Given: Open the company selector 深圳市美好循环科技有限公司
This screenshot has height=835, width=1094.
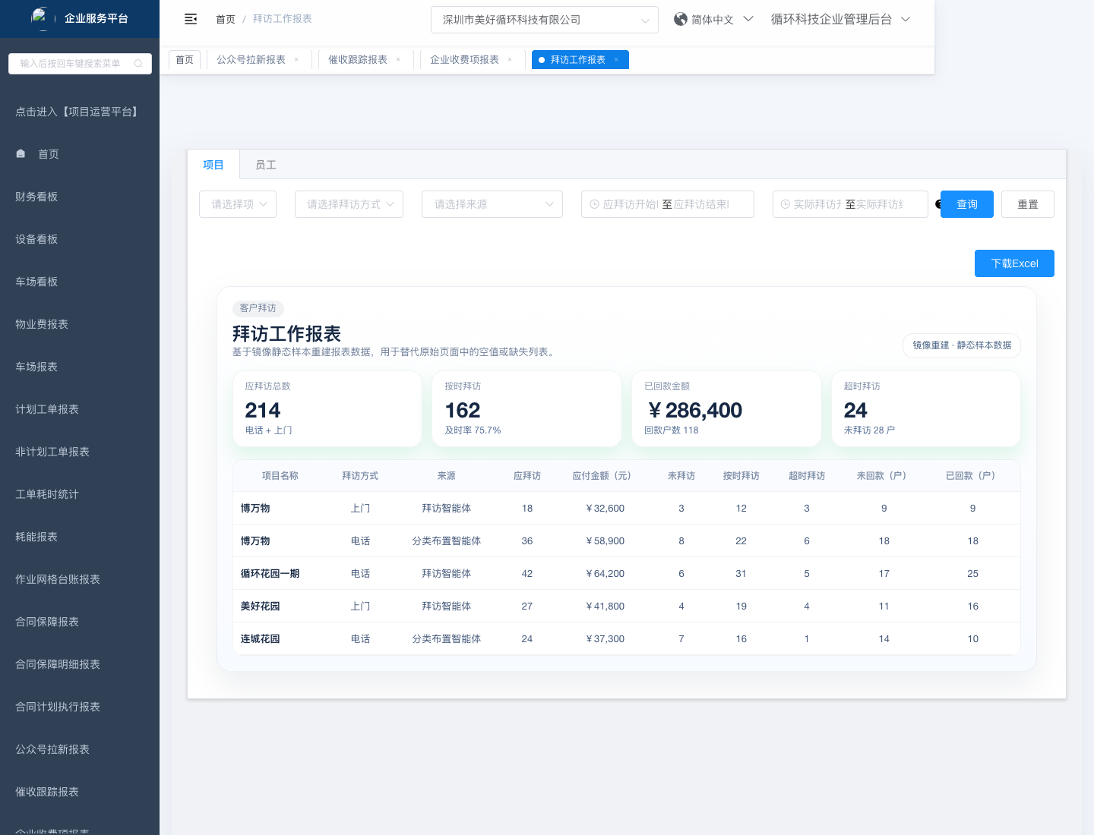Looking at the screenshot, I should click(544, 20).
